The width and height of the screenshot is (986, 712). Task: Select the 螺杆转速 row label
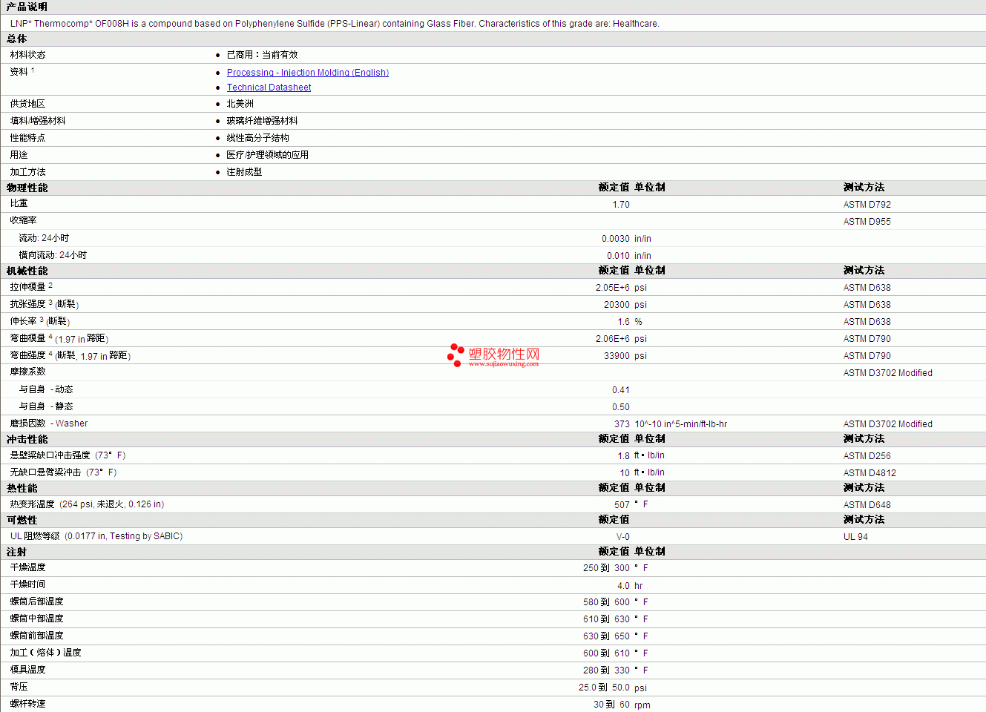coord(27,704)
